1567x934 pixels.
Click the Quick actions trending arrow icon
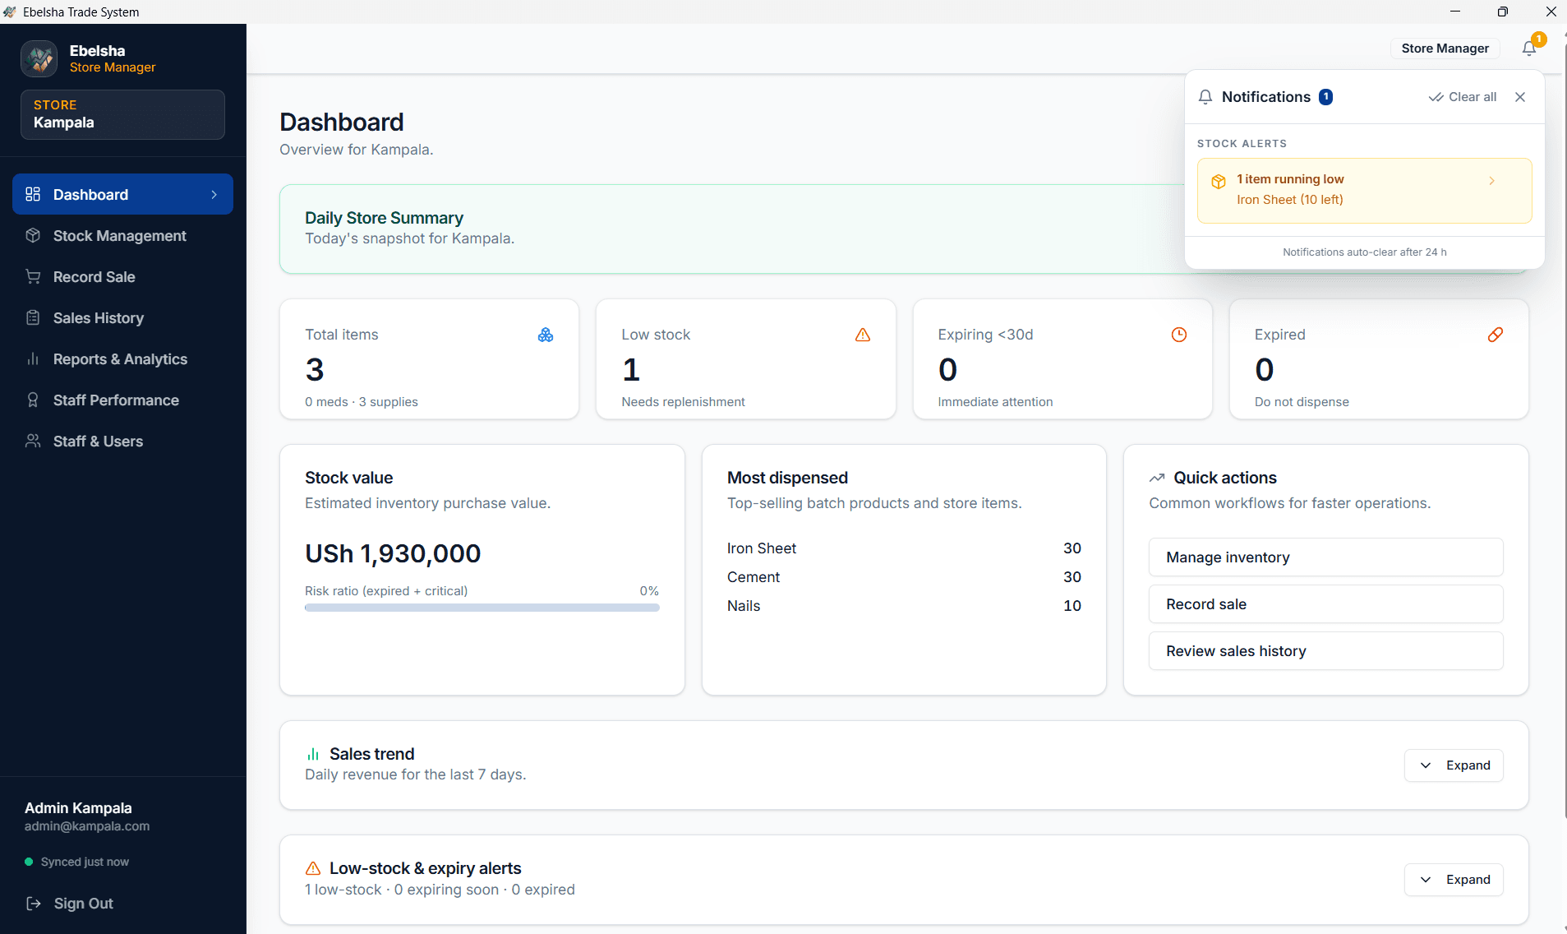[x=1157, y=478]
